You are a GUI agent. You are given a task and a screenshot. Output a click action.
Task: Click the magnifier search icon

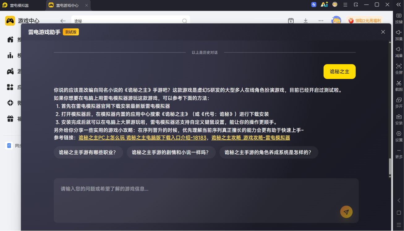[185, 21]
